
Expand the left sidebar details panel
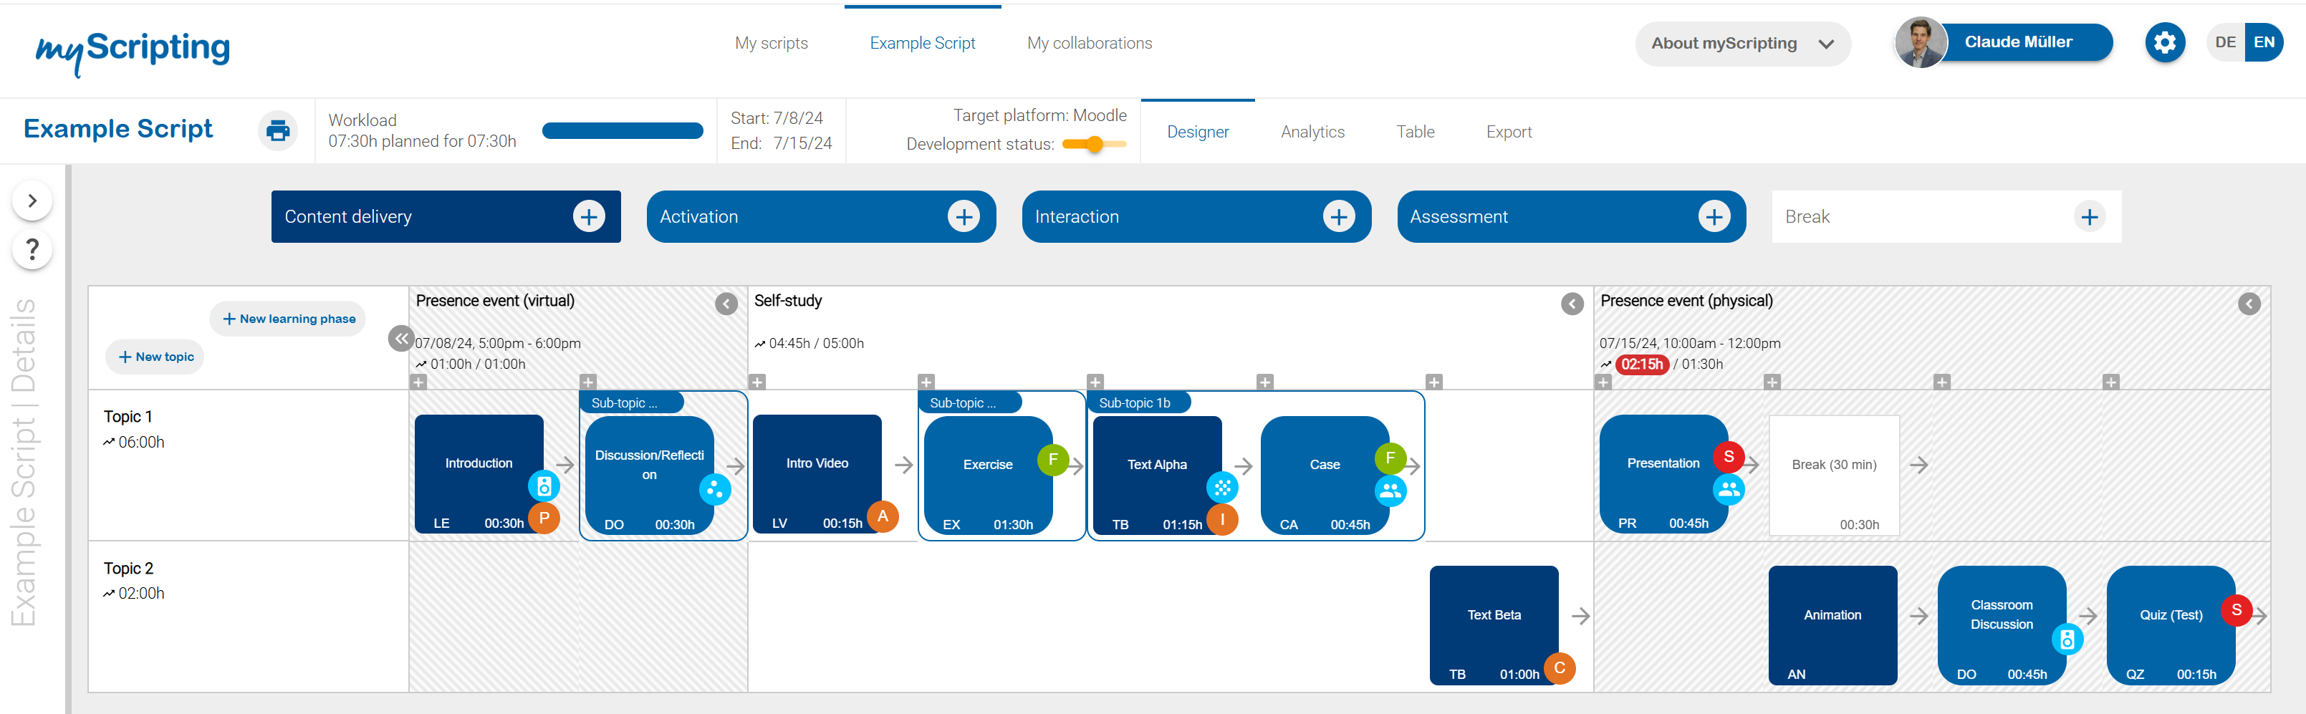point(32,201)
